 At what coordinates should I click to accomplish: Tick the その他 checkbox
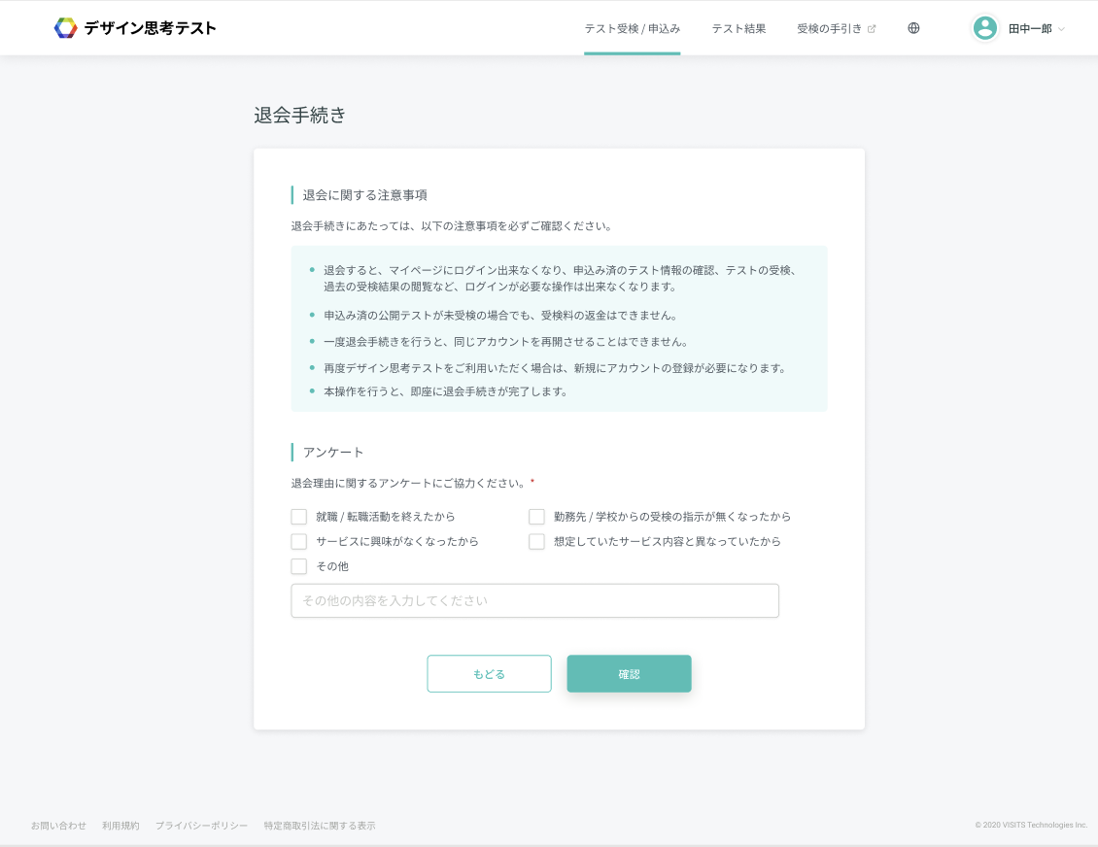[x=299, y=566]
